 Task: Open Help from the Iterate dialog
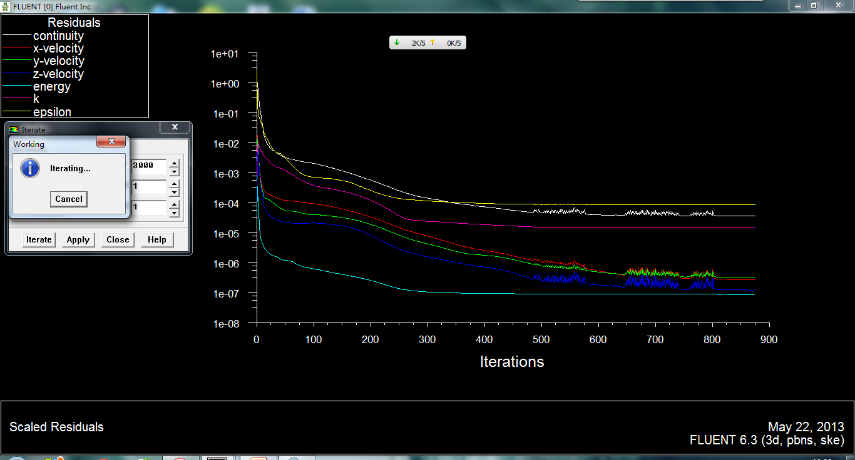[x=157, y=239]
